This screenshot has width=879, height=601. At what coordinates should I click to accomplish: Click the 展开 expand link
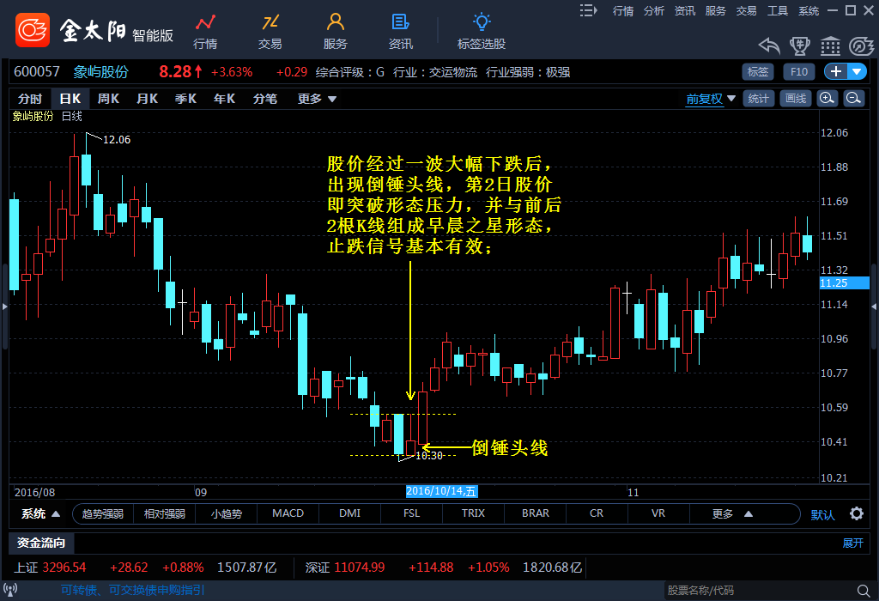coord(852,543)
